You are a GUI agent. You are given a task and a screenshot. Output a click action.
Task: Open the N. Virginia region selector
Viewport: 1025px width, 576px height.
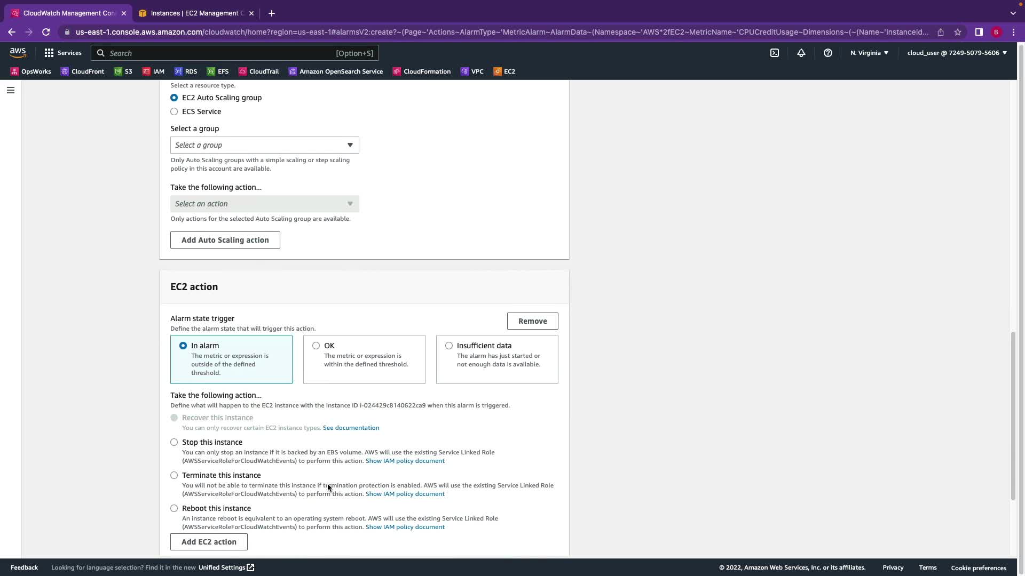[869, 53]
